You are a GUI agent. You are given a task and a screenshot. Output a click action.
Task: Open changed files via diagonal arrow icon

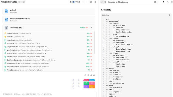click(x=92, y=28)
